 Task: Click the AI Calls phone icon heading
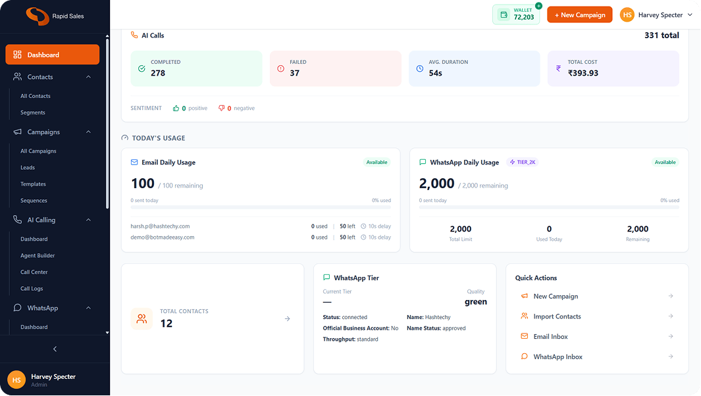tap(134, 35)
